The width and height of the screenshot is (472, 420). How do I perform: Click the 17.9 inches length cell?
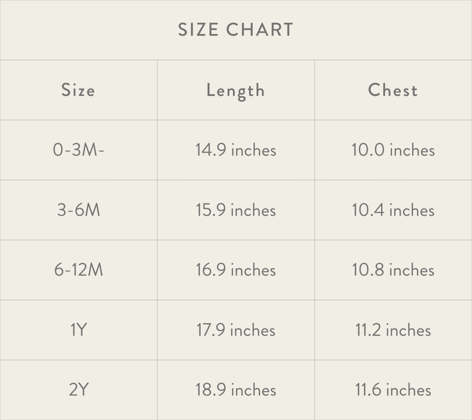click(x=236, y=330)
